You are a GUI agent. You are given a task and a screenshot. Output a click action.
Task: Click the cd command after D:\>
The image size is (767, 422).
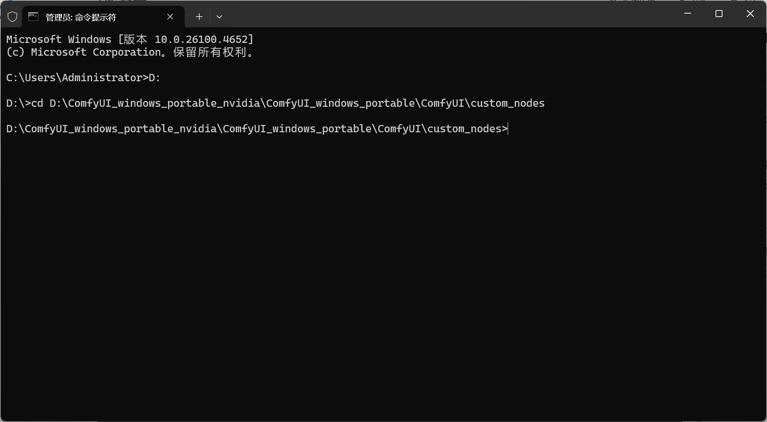coord(37,103)
